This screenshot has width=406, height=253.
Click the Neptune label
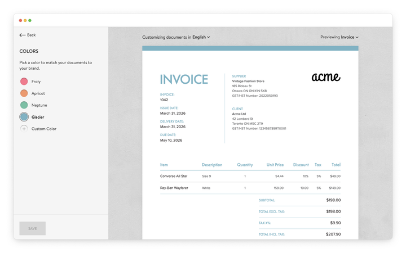coord(39,105)
